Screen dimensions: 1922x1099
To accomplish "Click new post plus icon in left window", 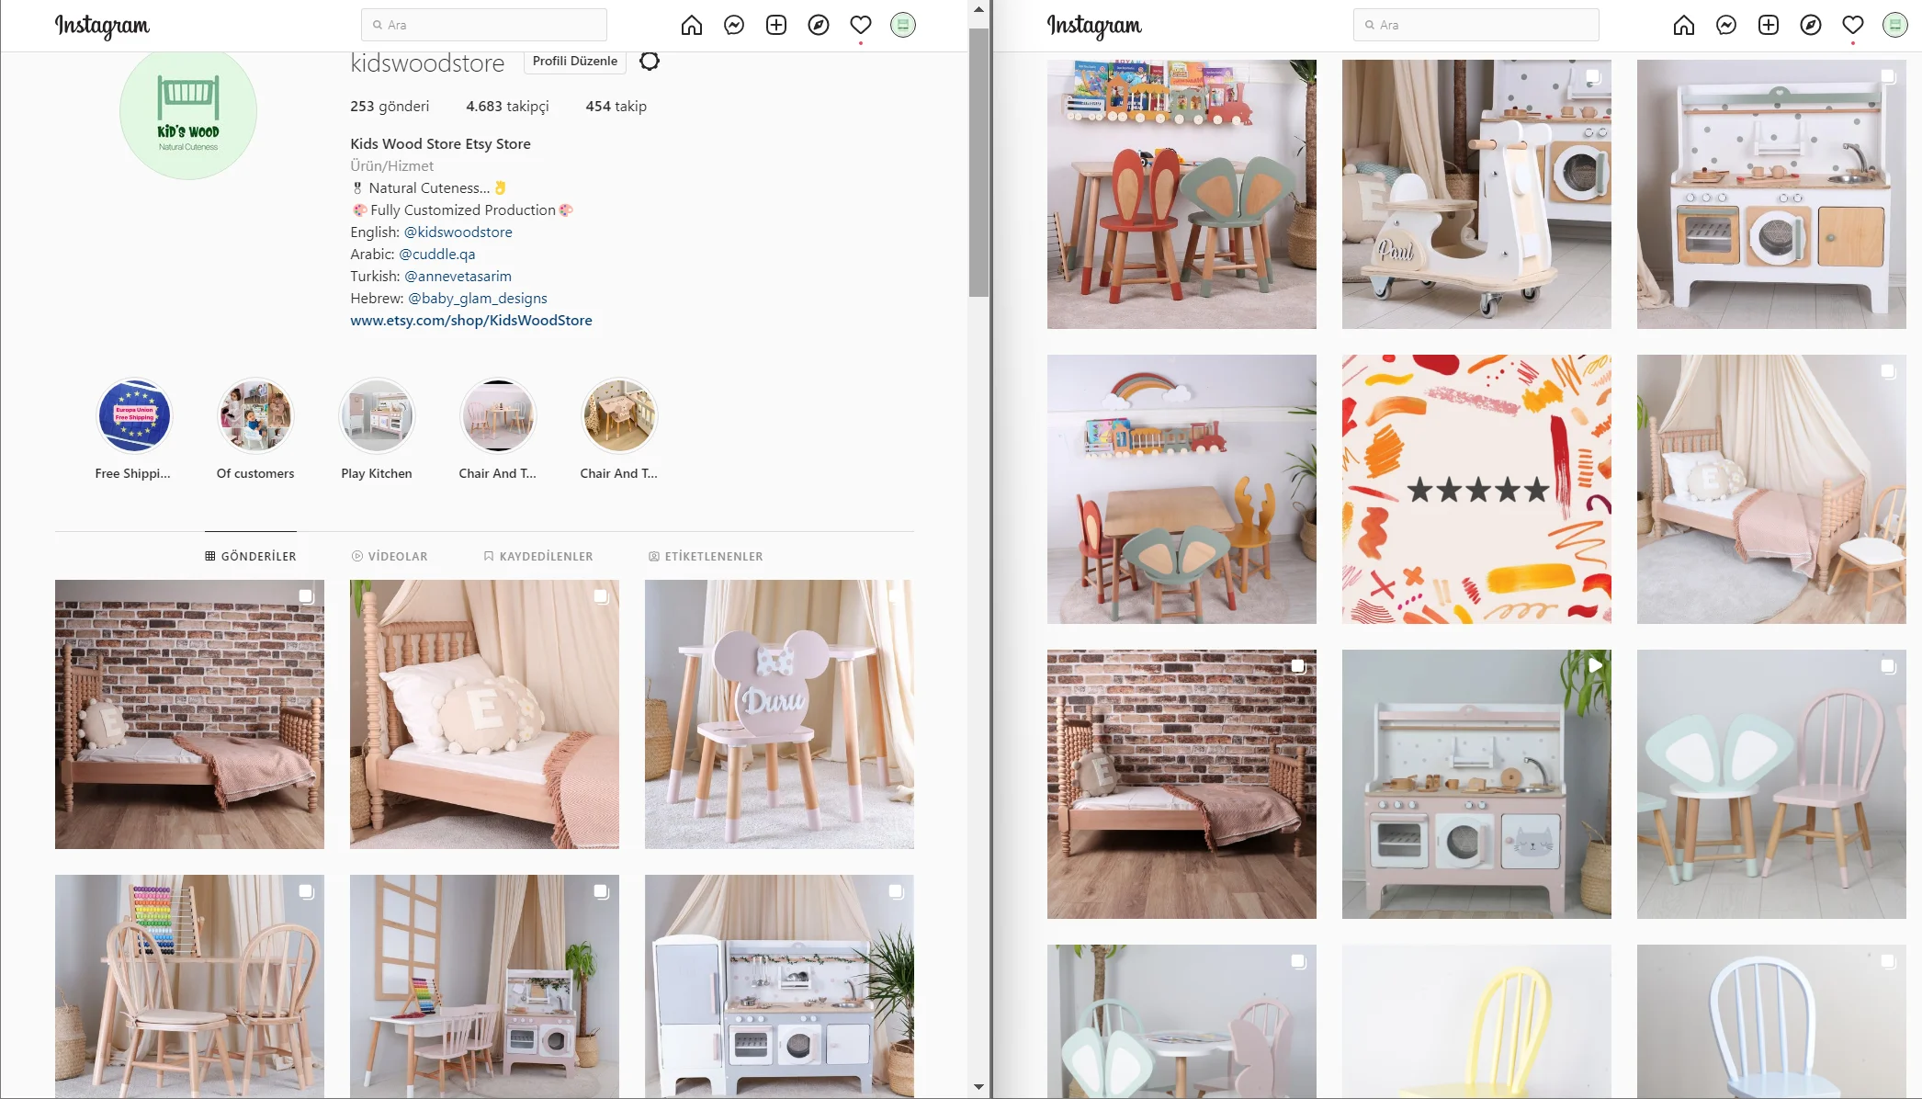I will (775, 25).
